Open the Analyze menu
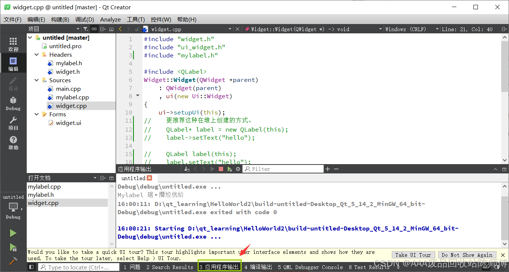The width and height of the screenshot is (509, 272). [x=110, y=19]
